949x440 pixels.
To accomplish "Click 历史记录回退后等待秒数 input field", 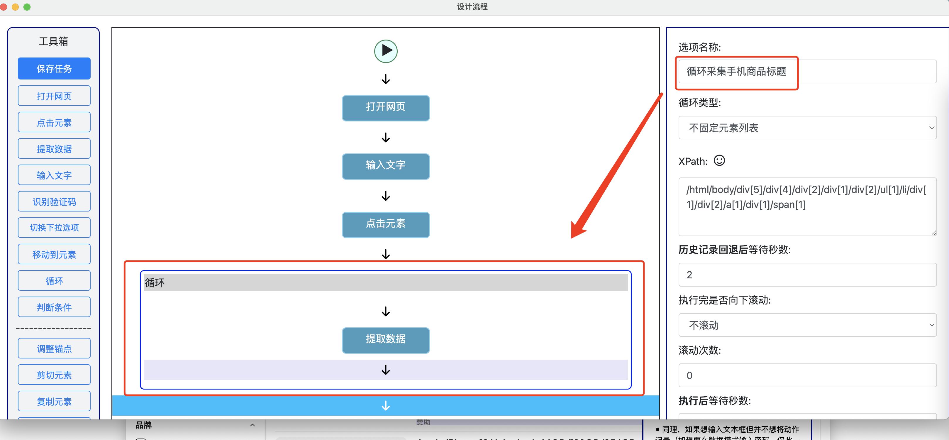I will click(x=808, y=275).
